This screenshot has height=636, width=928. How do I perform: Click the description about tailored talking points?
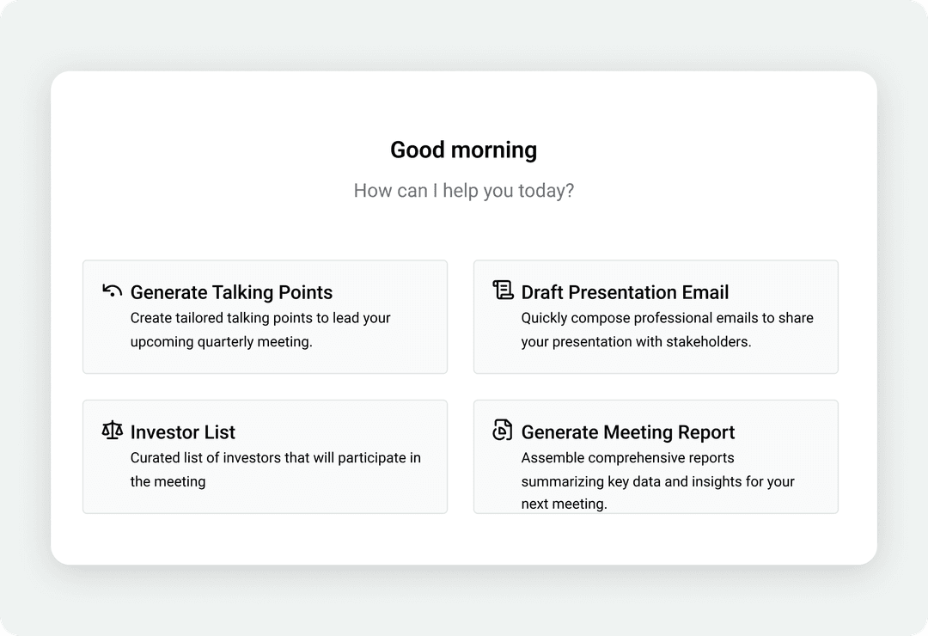(259, 329)
